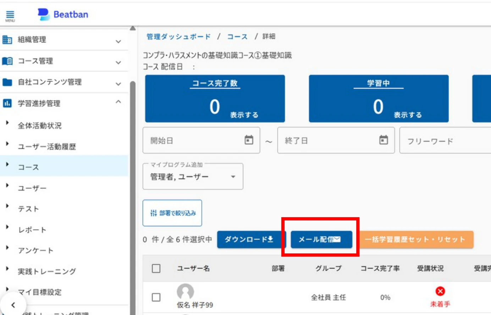
Task: Go to 管理ダッシュボード breadcrumb link
Action: pyautogui.click(x=178, y=36)
